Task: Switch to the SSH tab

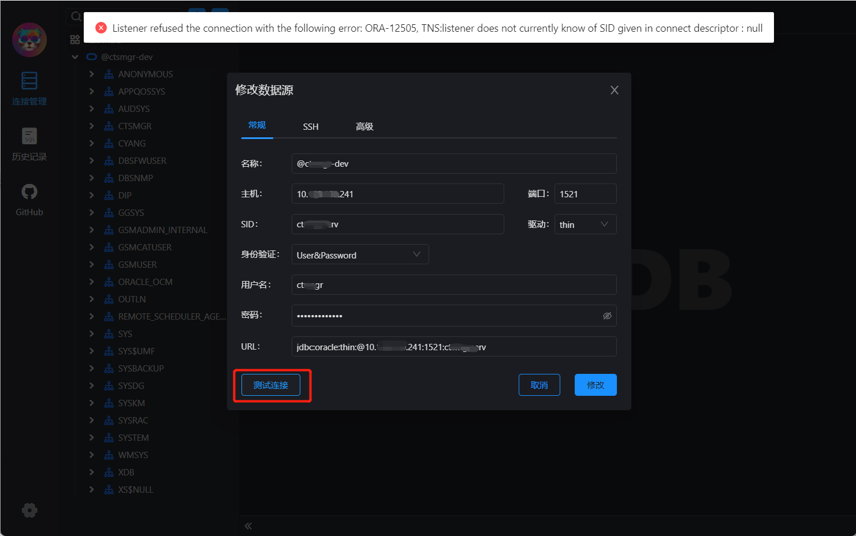Action: pos(311,126)
